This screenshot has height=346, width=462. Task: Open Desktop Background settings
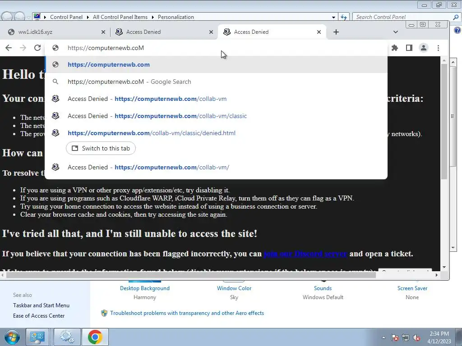[145, 288]
